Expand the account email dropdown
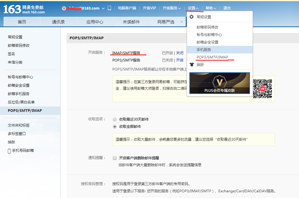 click(x=103, y=8)
